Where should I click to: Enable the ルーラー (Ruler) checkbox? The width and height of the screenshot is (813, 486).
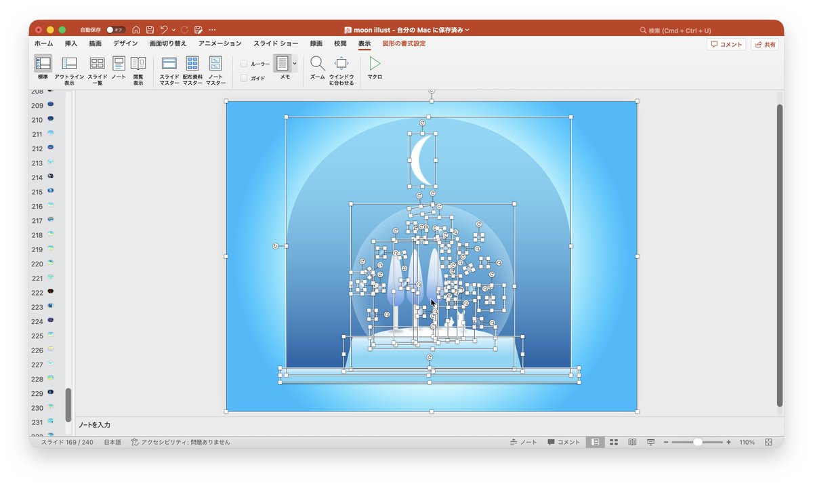244,63
